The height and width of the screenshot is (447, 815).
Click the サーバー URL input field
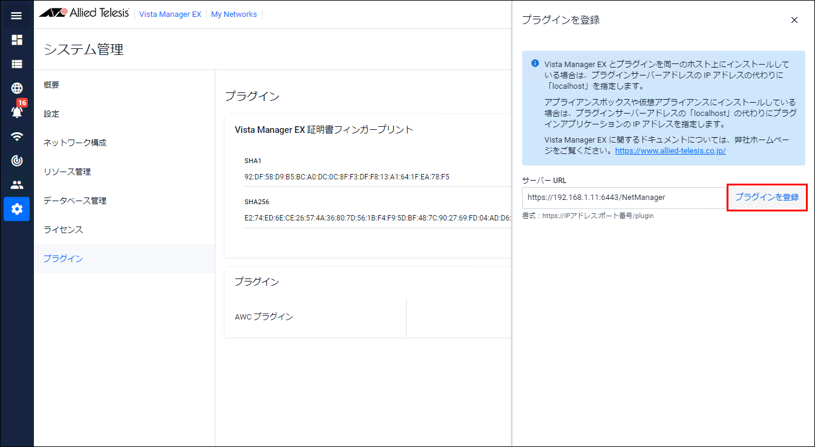point(623,198)
